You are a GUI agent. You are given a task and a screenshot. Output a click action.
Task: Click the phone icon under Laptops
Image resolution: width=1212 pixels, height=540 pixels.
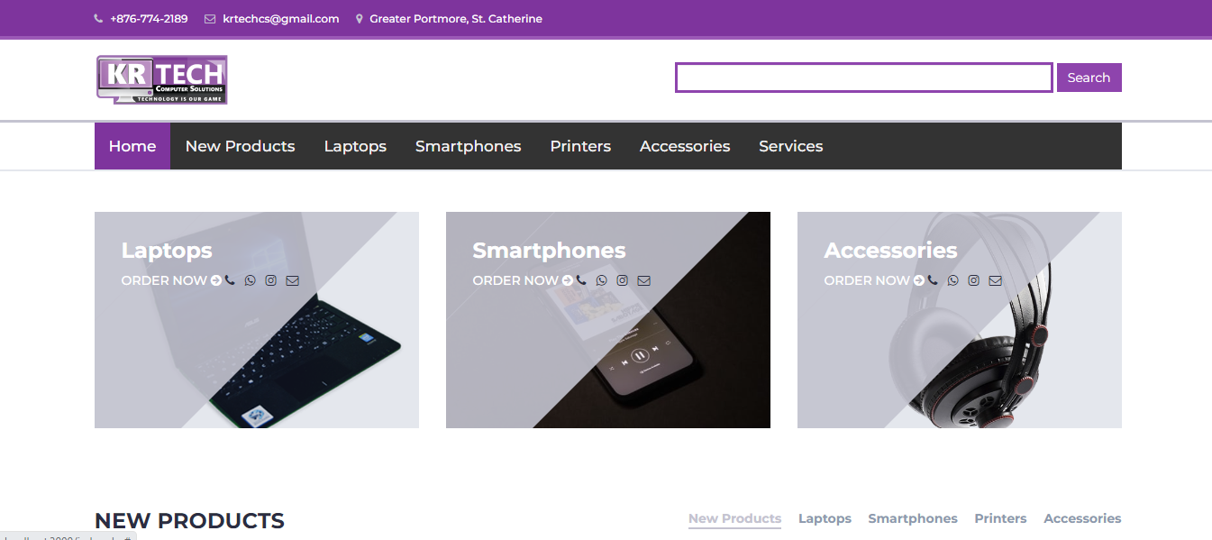pyautogui.click(x=231, y=280)
